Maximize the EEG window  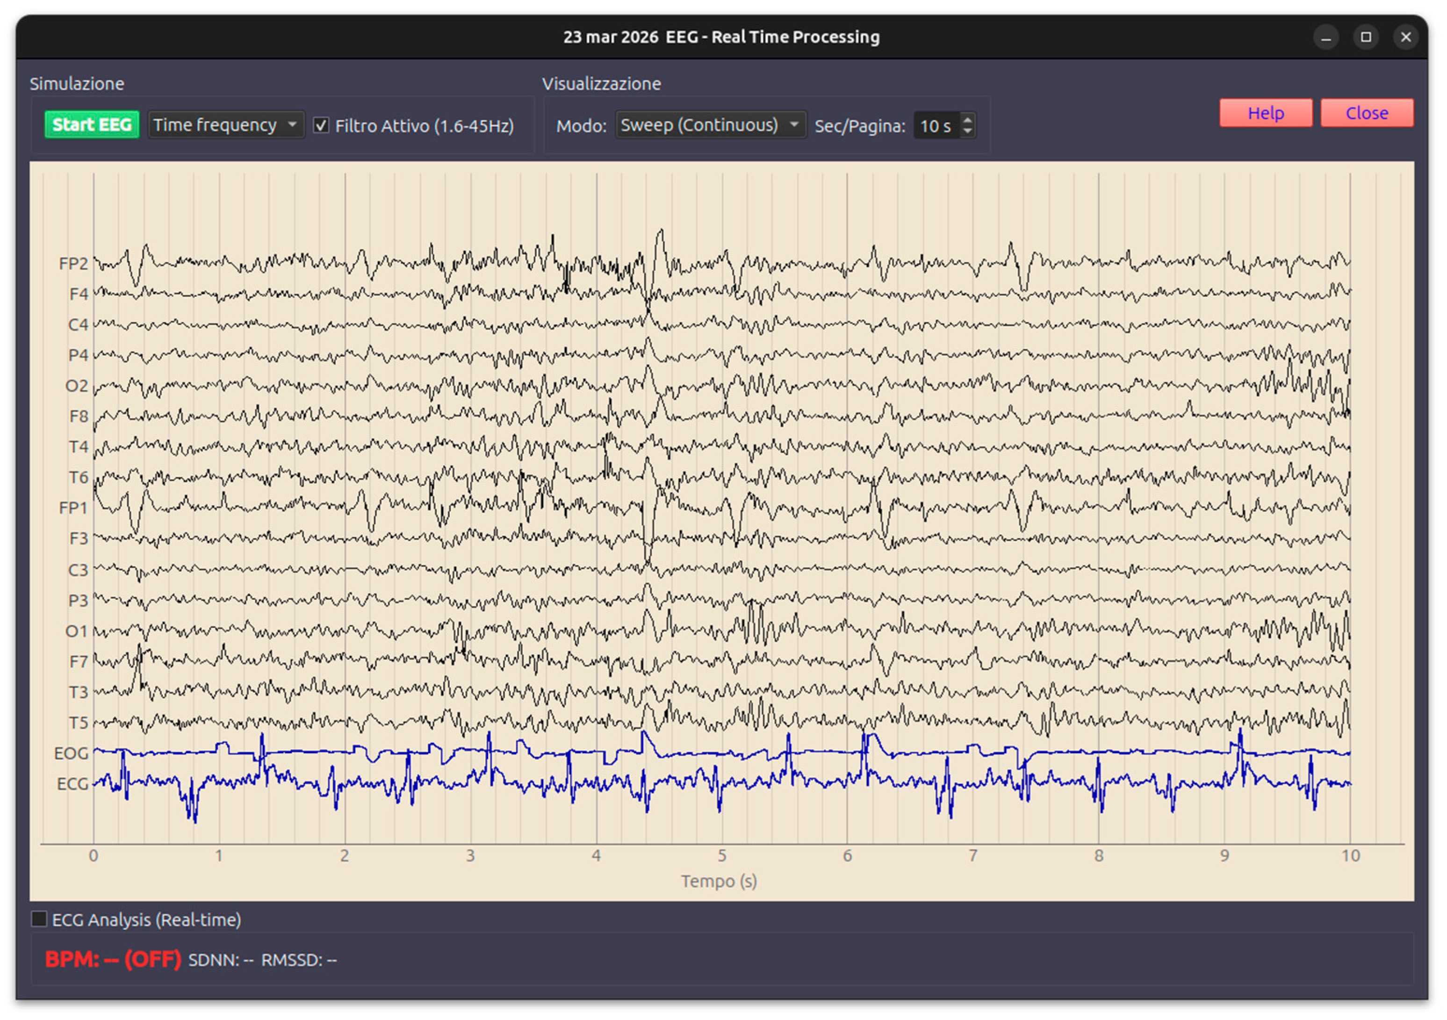[1365, 37]
